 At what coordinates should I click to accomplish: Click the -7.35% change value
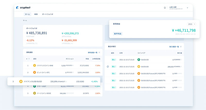pos(98,65)
